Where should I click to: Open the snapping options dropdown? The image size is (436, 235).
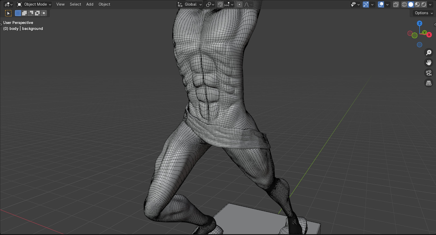coord(229,4)
